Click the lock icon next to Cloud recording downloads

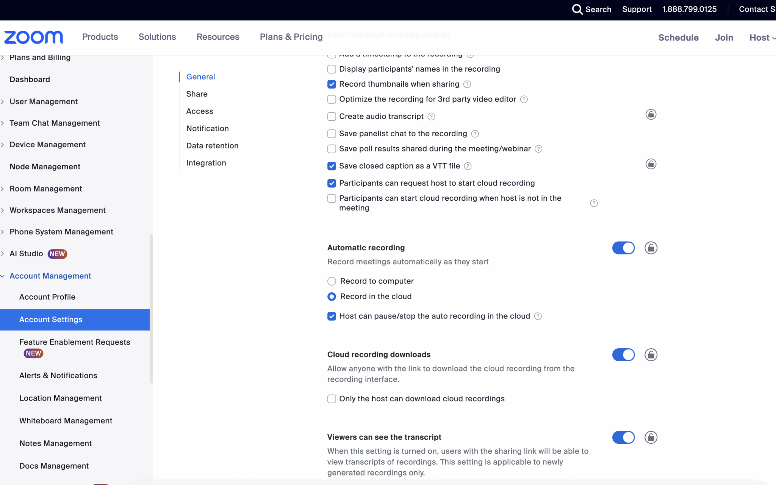(x=651, y=355)
